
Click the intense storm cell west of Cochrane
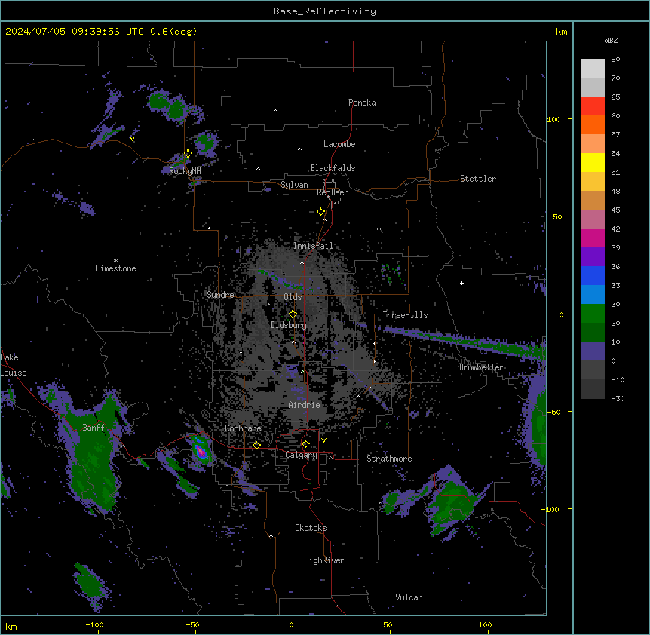click(201, 450)
